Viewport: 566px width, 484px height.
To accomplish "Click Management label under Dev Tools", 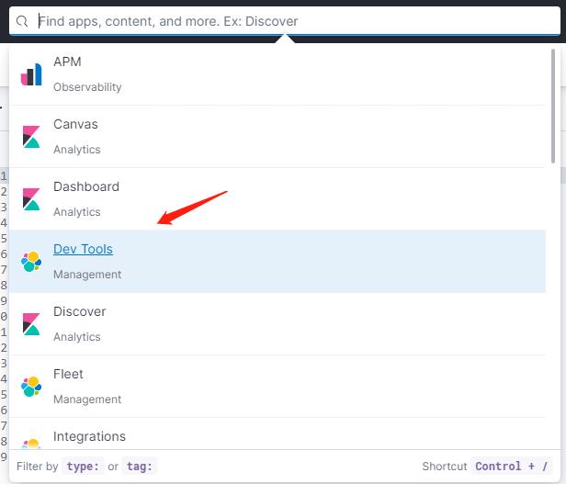I will point(87,275).
